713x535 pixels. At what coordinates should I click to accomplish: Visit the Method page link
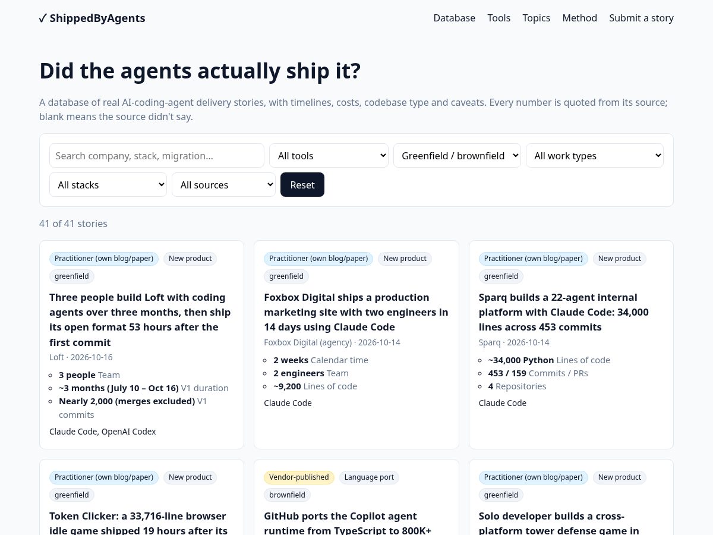point(580,18)
